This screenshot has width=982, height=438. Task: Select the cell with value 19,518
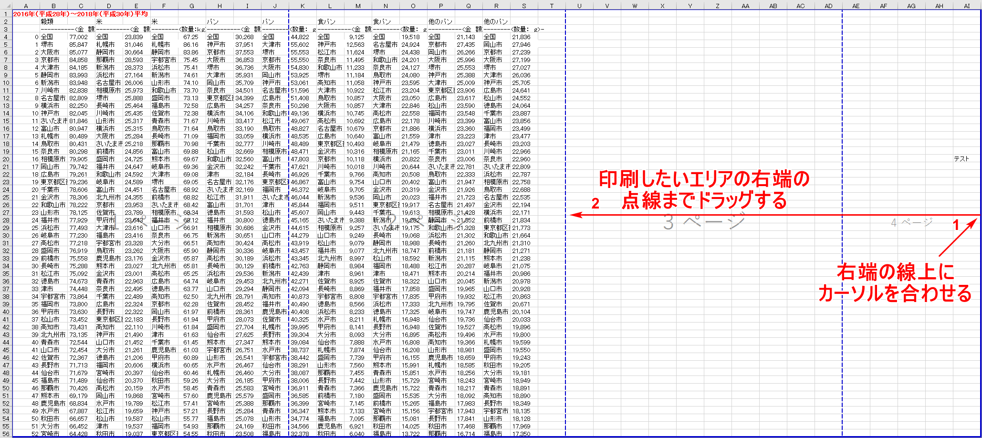(x=413, y=37)
